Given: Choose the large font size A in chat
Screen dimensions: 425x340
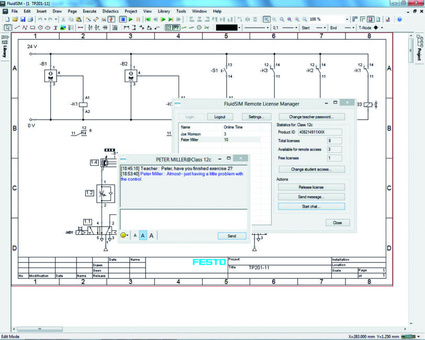Looking at the screenshot, I should tap(151, 235).
